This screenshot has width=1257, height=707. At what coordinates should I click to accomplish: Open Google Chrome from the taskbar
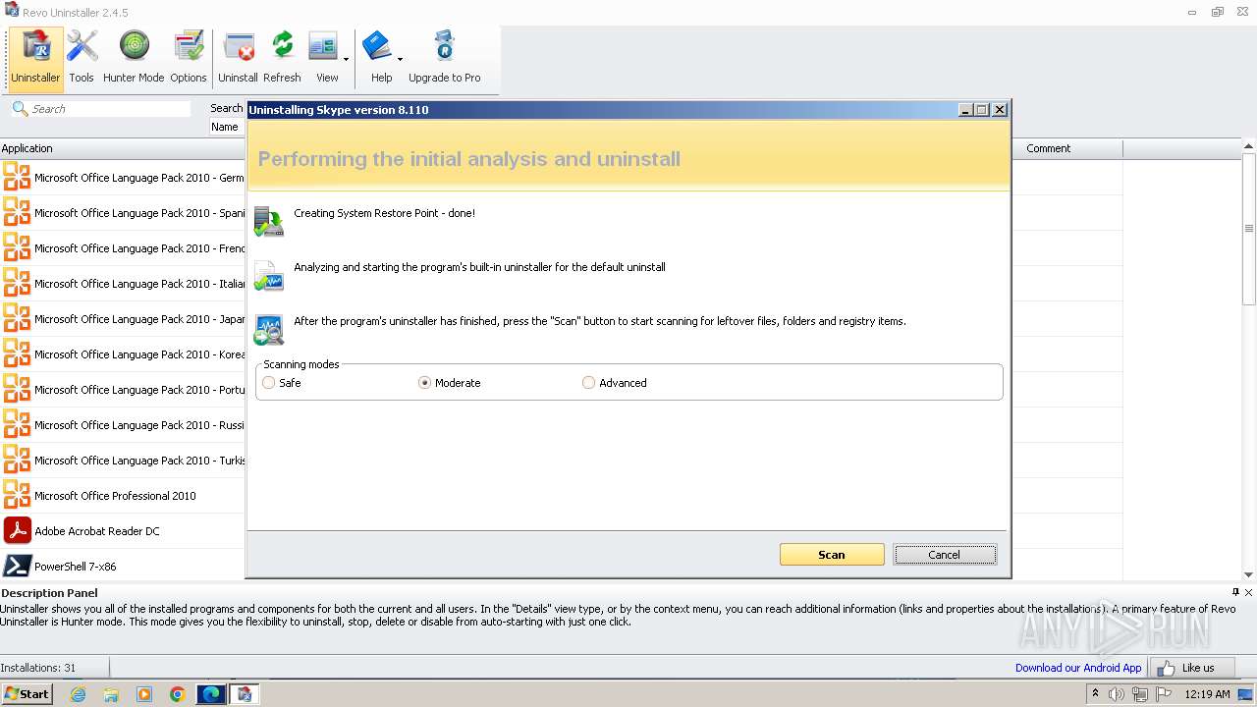[178, 694]
